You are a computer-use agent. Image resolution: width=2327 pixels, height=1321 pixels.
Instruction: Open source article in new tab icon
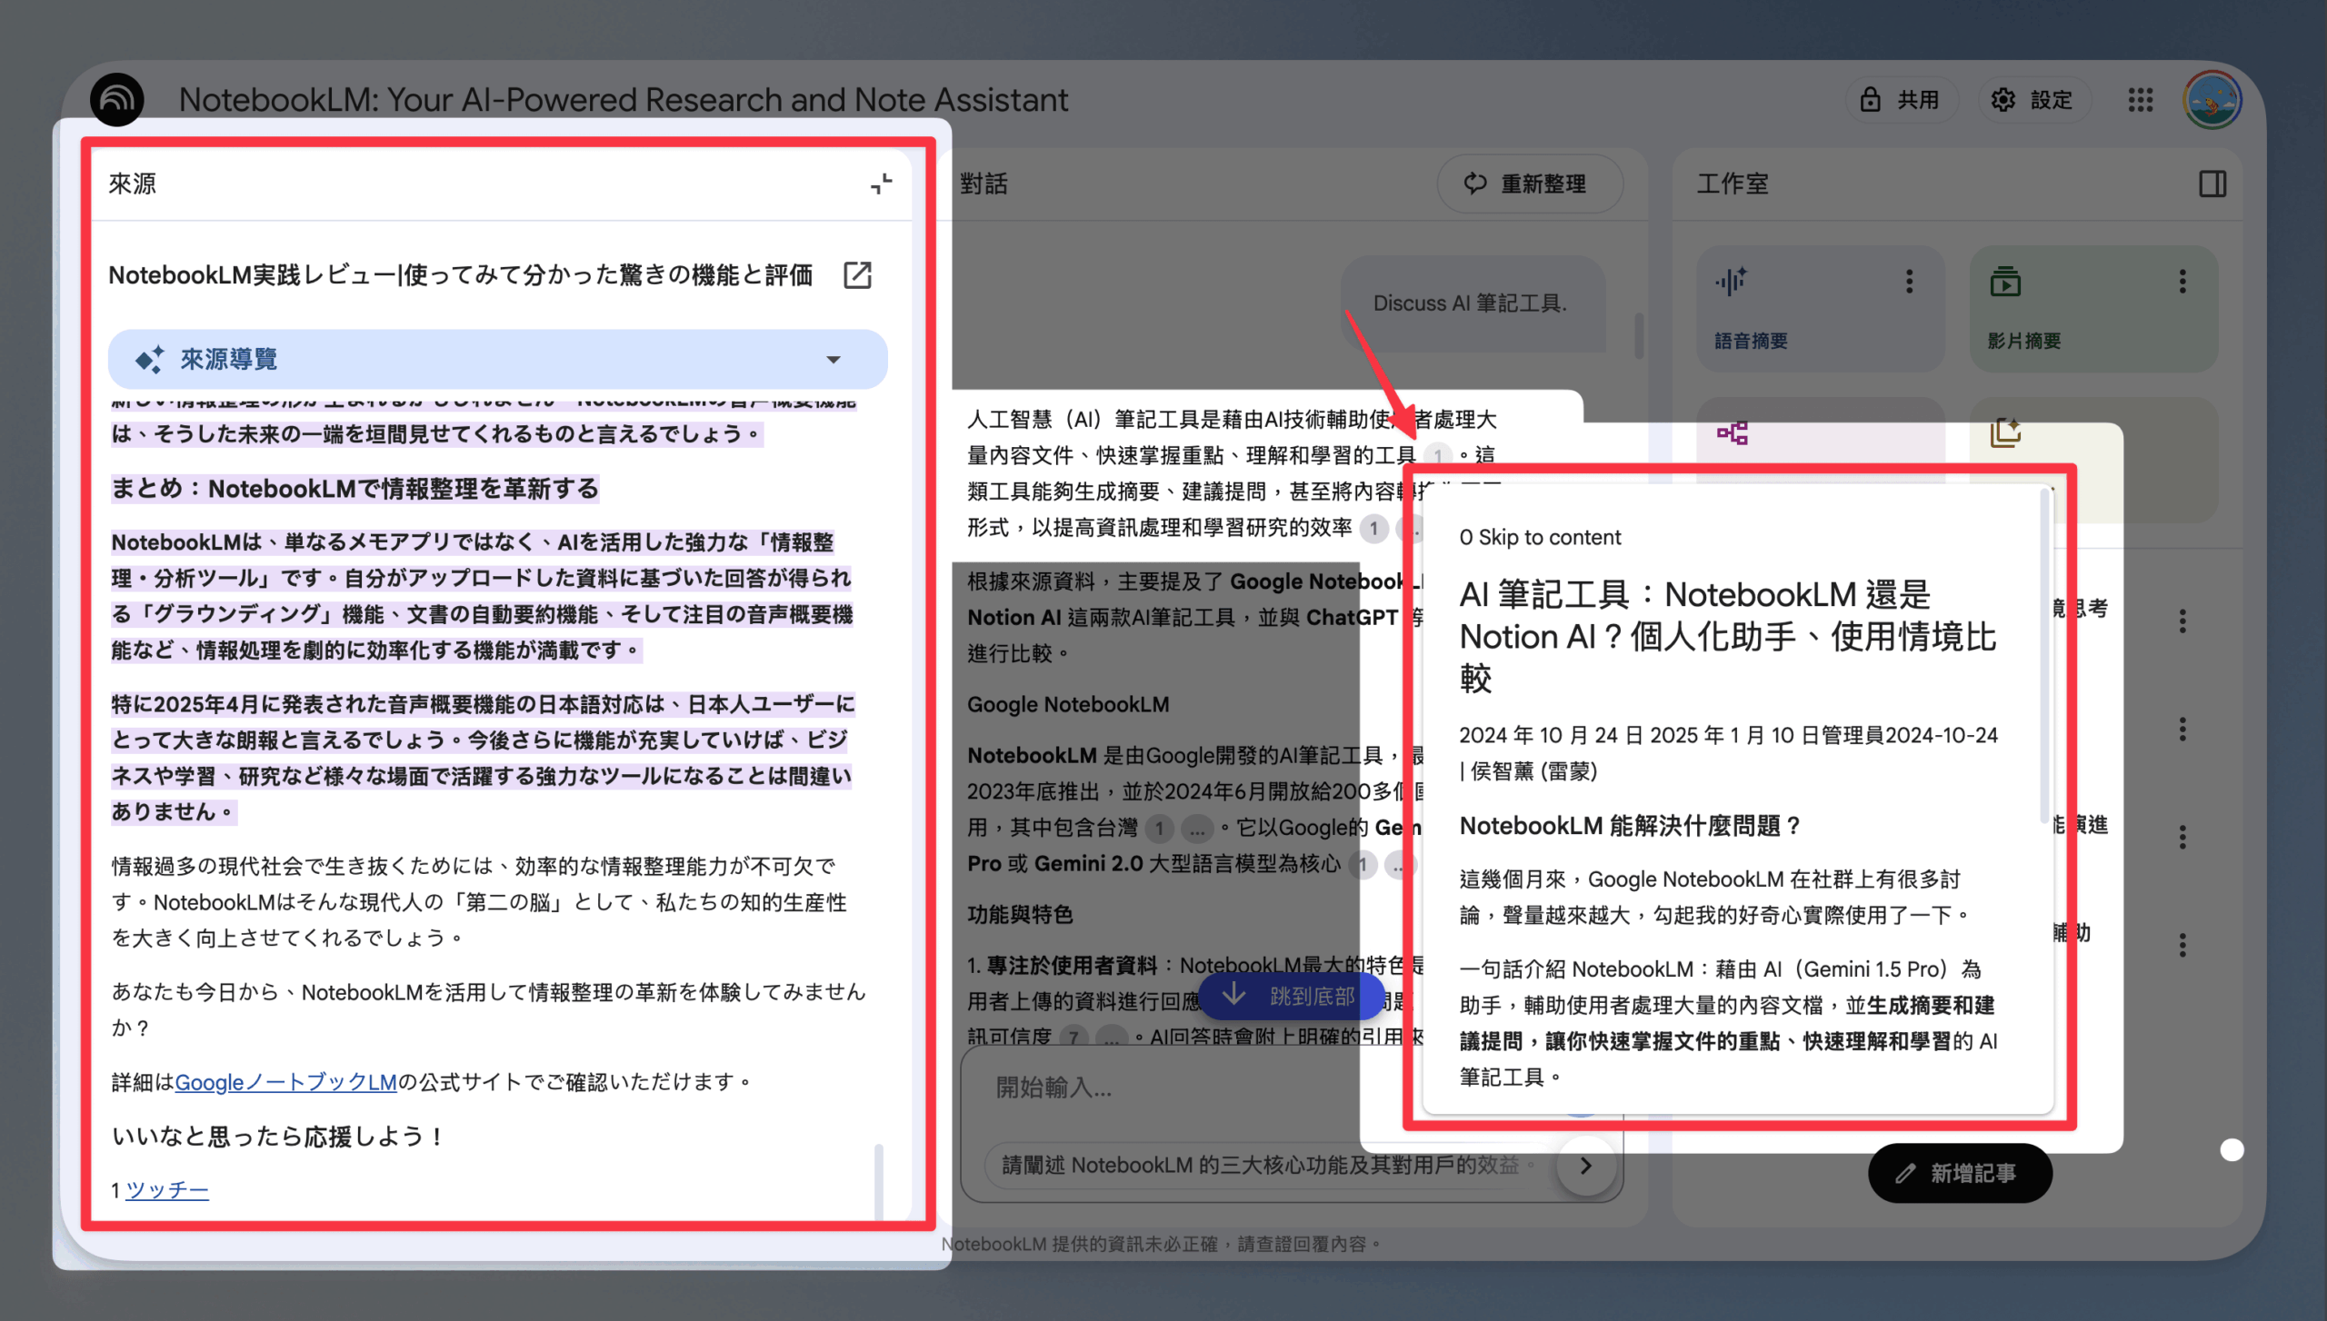857,274
